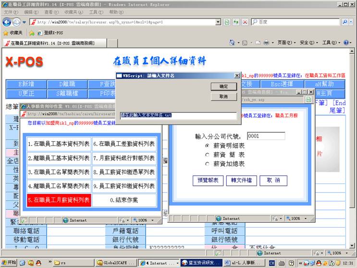Open the 工具(T) menu in menu bar
The height and width of the screenshot is (268, 357).
click(x=96, y=12)
